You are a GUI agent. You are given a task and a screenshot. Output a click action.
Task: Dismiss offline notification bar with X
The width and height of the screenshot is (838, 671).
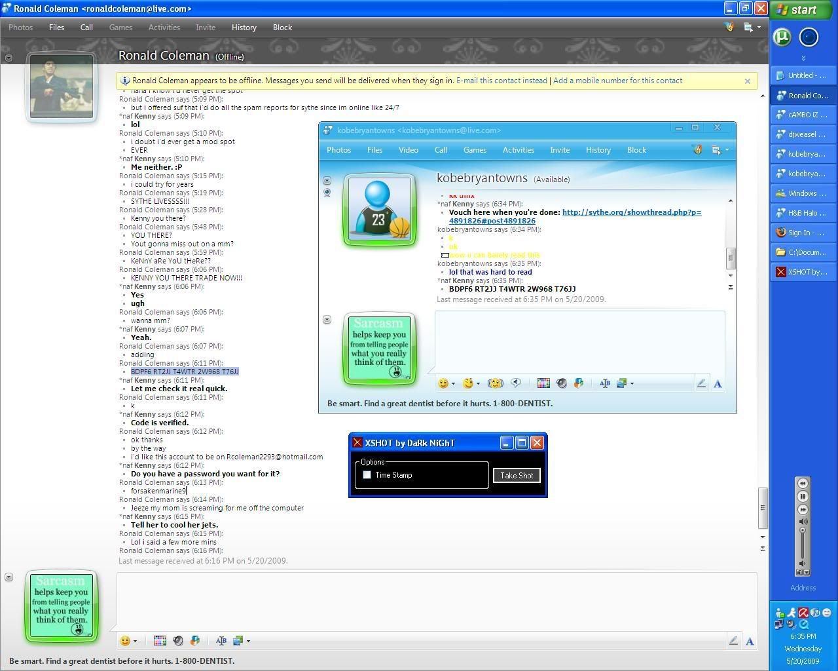click(x=748, y=81)
